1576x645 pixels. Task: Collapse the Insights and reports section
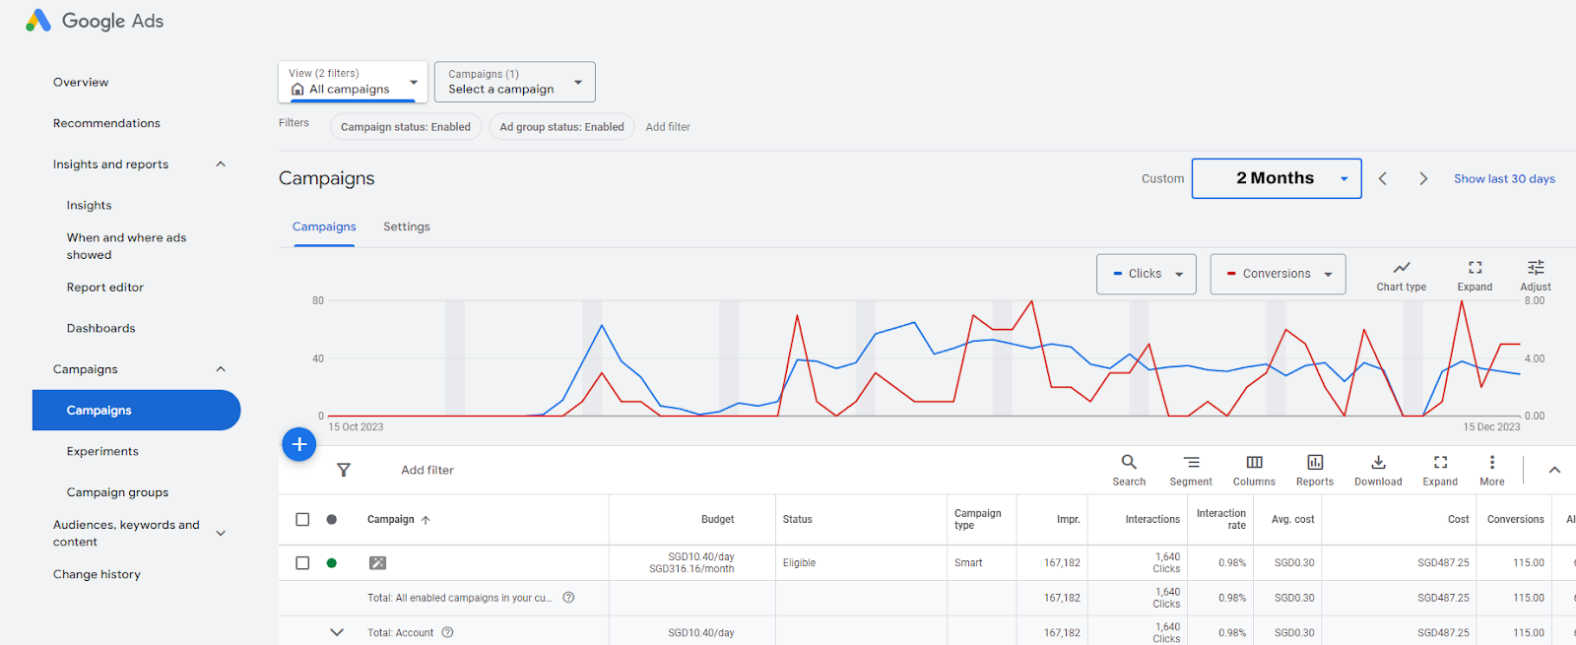[x=221, y=164]
